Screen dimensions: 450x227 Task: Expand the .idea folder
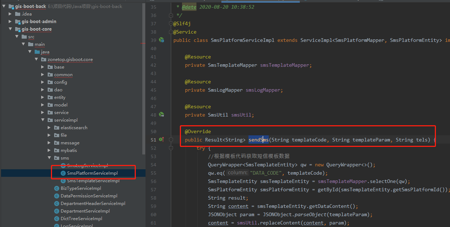click(x=10, y=14)
